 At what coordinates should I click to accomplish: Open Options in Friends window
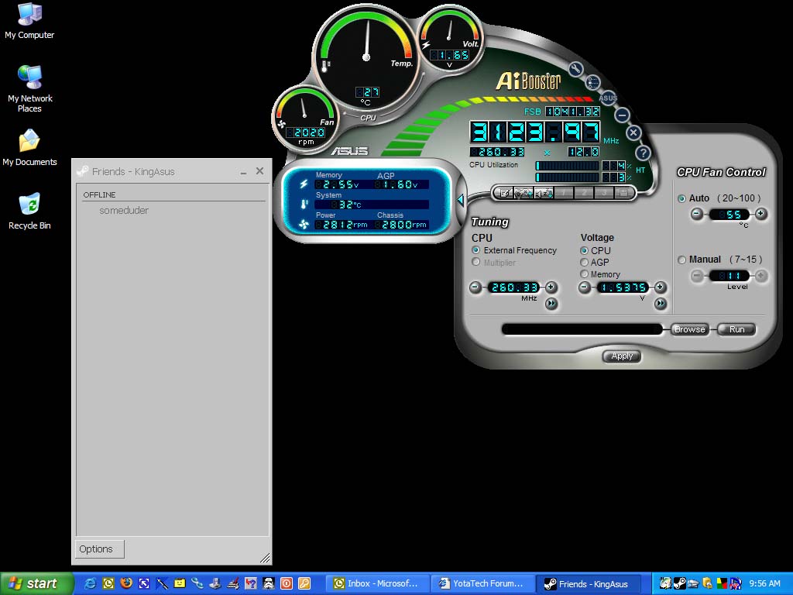point(100,549)
